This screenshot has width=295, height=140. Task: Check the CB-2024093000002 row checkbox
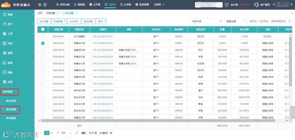click(43, 50)
